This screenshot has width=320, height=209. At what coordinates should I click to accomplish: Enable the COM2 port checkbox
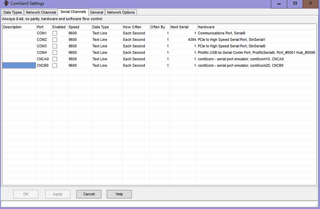[x=55, y=40]
